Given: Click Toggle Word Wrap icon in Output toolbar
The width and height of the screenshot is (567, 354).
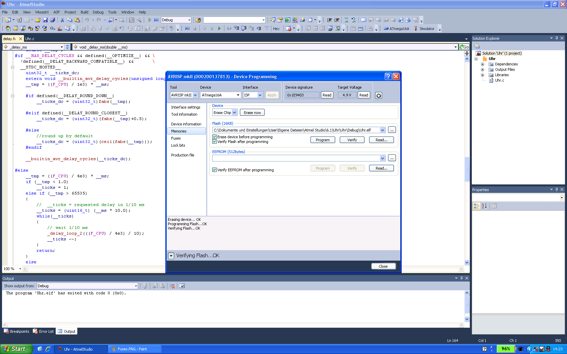Looking at the screenshot, I should click(182, 286).
